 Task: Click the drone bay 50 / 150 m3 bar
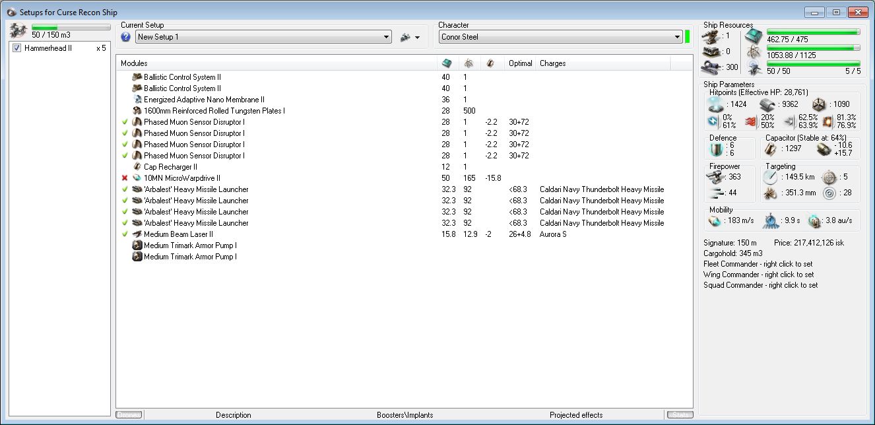71,27
